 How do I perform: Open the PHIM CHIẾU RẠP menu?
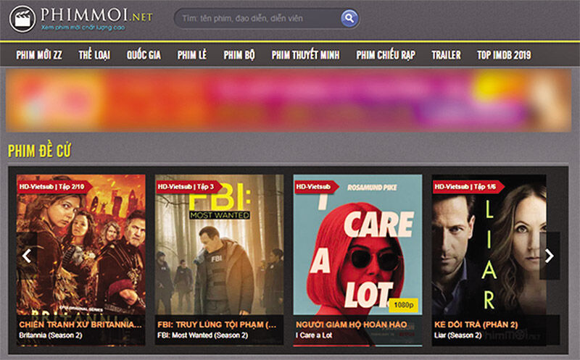tap(386, 55)
